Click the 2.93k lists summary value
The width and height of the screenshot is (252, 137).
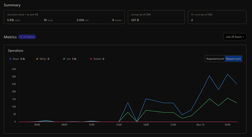pos(83,20)
